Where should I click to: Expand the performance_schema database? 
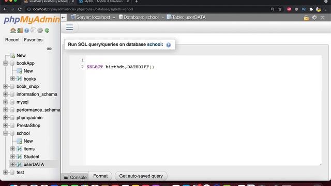pyautogui.click(x=6, y=110)
